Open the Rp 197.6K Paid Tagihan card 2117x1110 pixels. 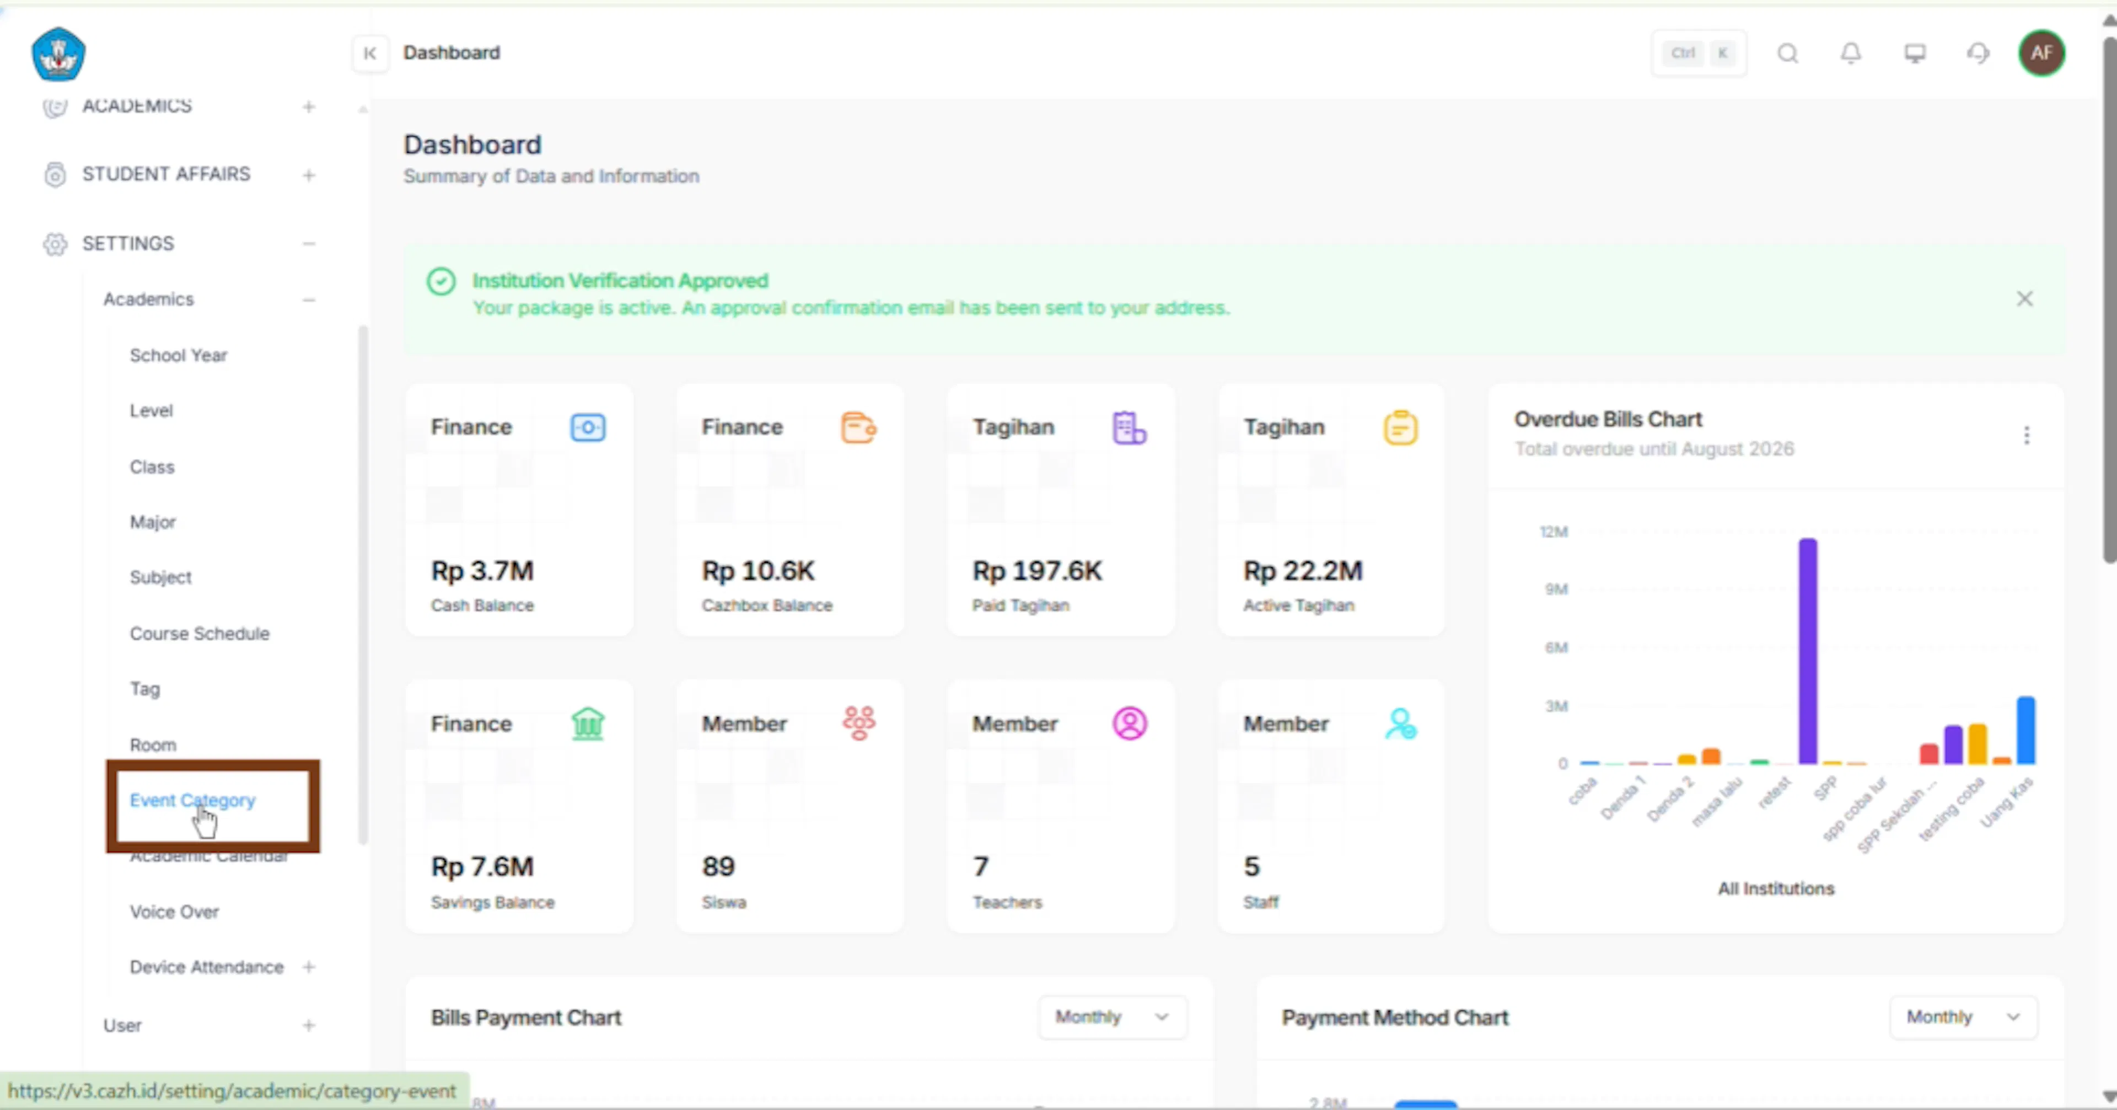[x=1061, y=510]
